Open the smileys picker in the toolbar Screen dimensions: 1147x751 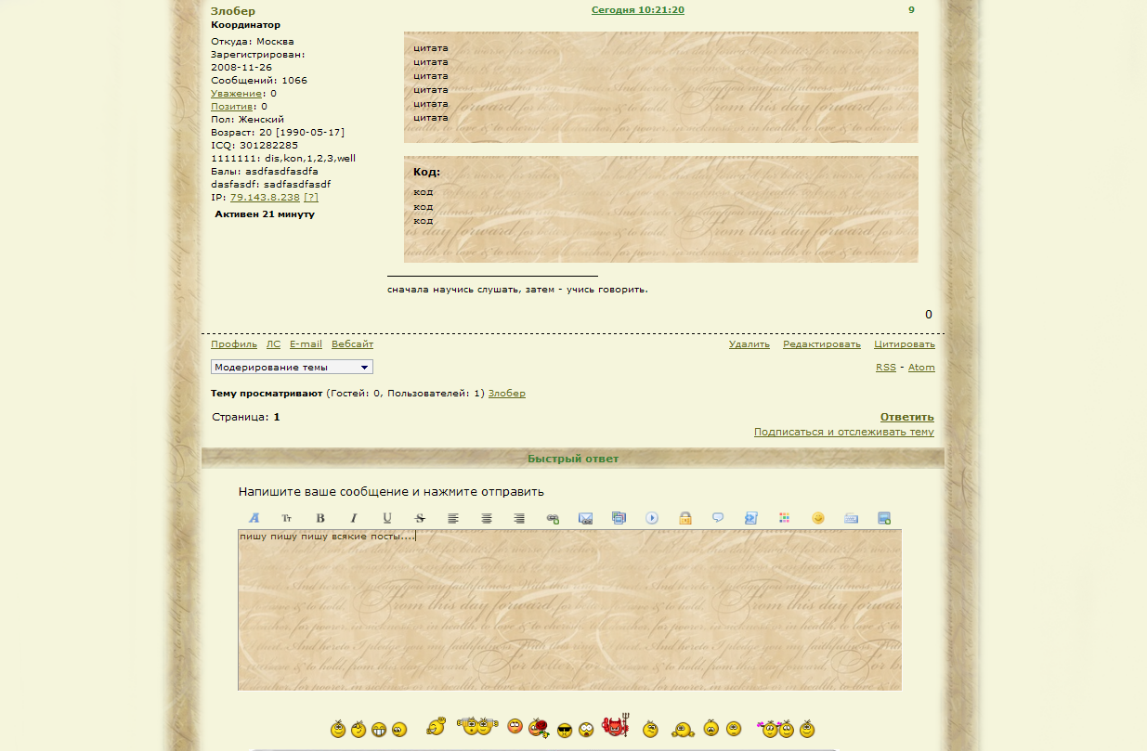pyautogui.click(x=817, y=518)
